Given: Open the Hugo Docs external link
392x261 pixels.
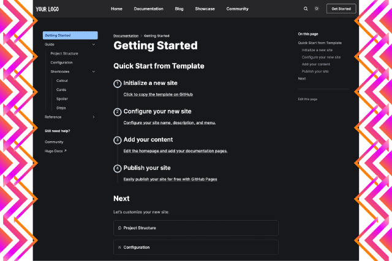Looking at the screenshot, I should click(56, 150).
